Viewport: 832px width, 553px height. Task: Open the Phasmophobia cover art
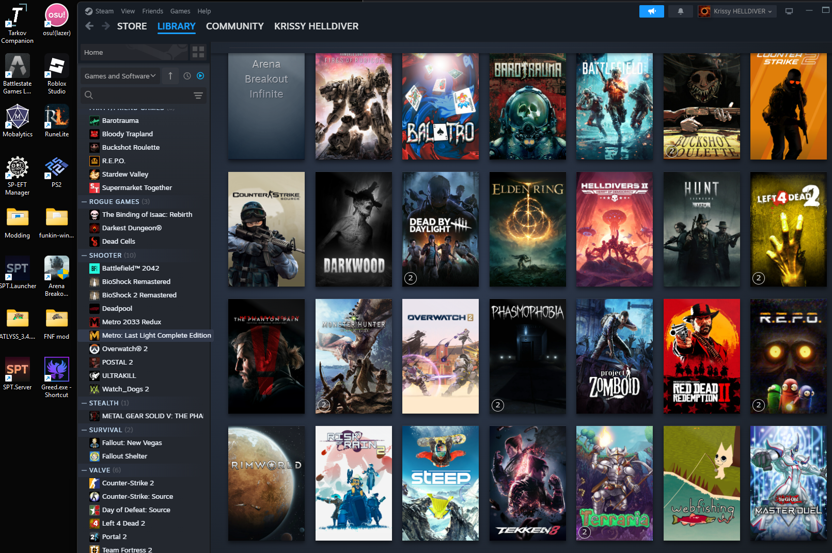[x=528, y=356]
